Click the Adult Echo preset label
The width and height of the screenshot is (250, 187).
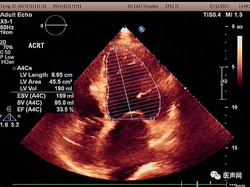click(16, 15)
